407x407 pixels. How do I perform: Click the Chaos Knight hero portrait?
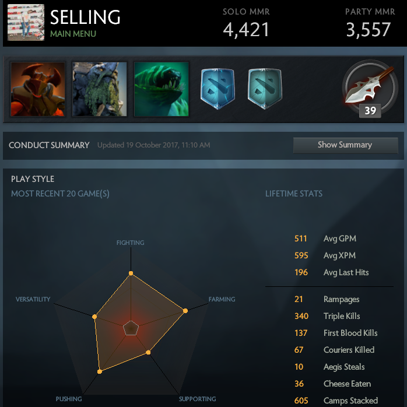click(x=38, y=89)
